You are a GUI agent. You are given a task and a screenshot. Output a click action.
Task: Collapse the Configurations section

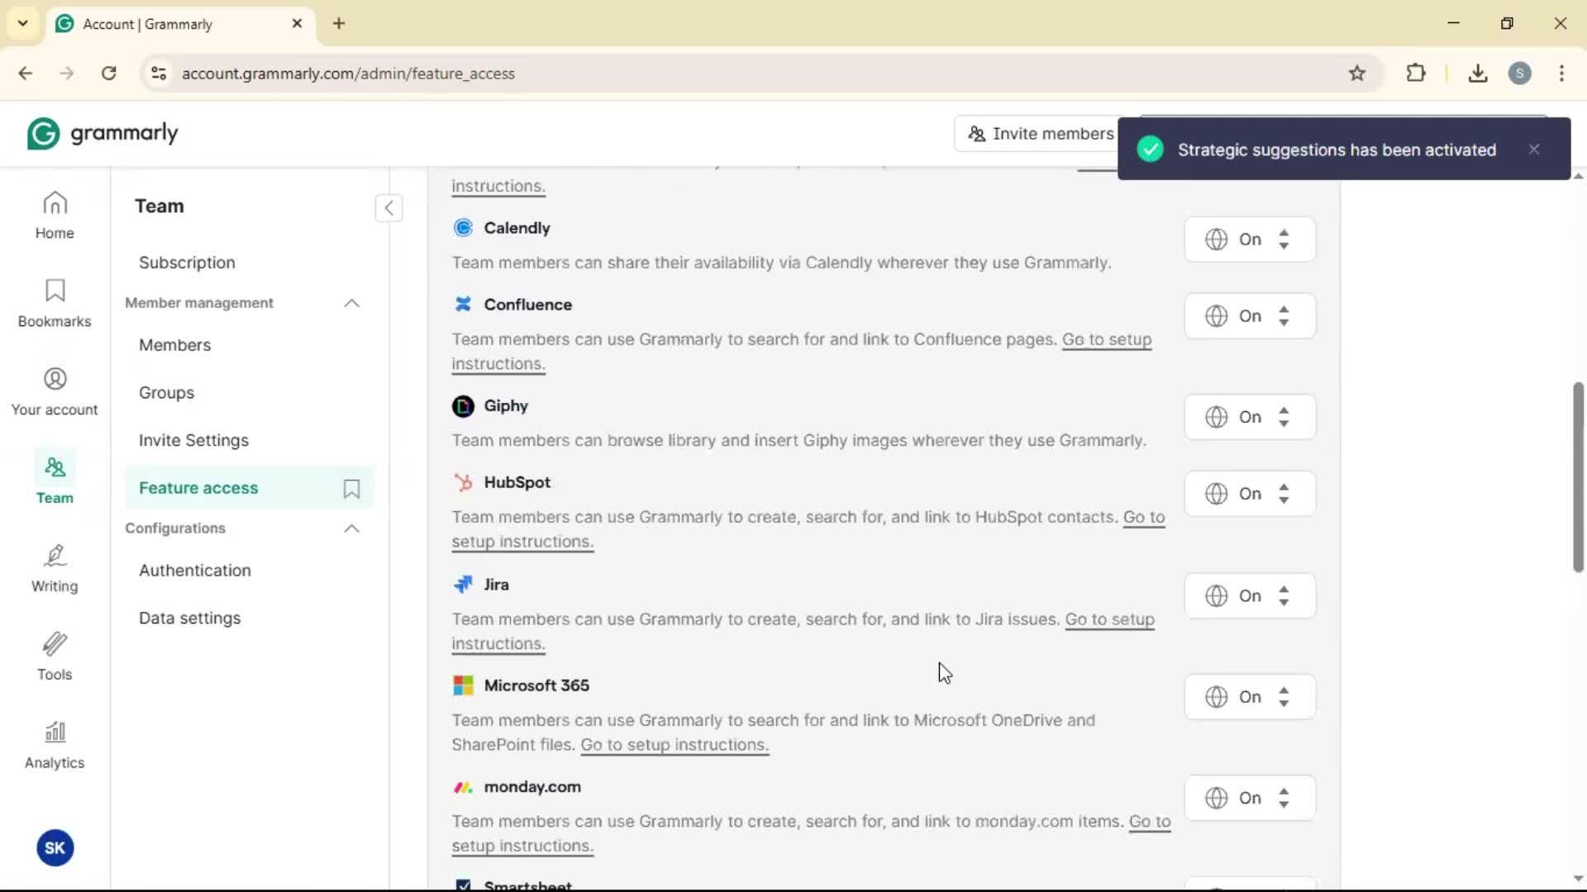tap(351, 529)
